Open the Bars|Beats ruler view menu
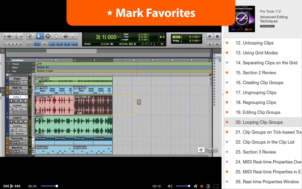302x189 pixels. click(9, 60)
